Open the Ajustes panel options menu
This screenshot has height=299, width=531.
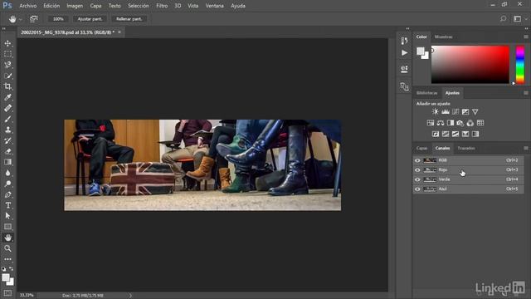click(526, 92)
